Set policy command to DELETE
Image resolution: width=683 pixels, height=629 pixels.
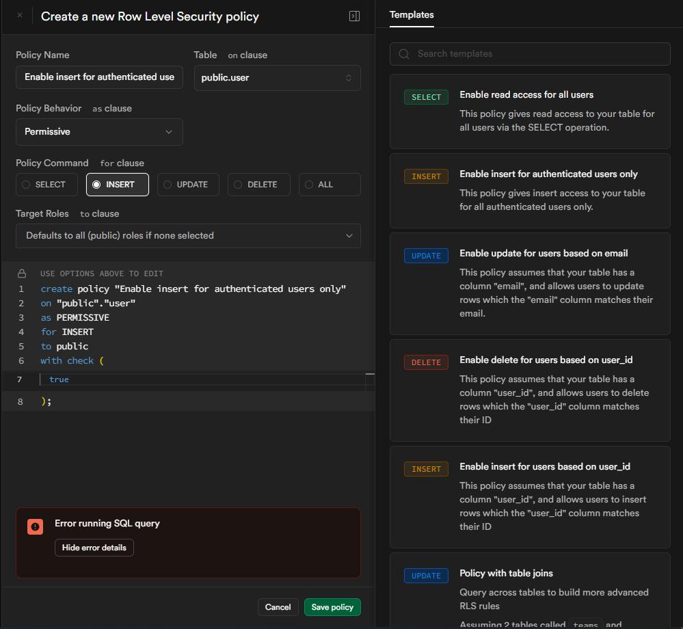[259, 185]
